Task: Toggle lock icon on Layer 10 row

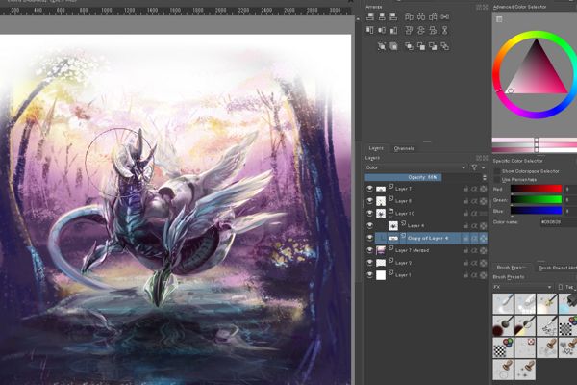Action: pyautogui.click(x=465, y=214)
